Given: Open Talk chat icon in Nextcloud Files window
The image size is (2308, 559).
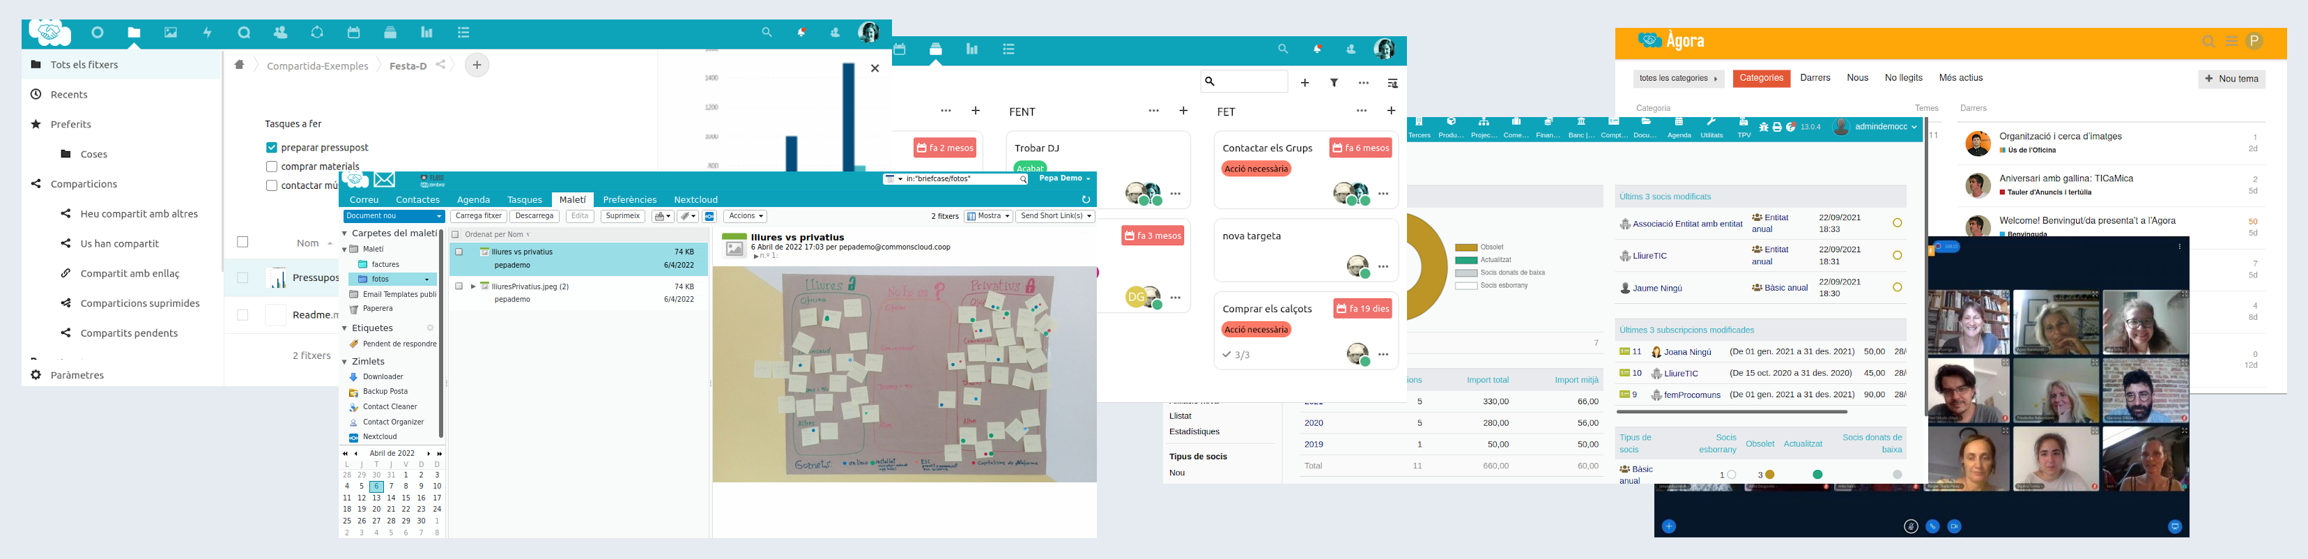Looking at the screenshot, I should [x=244, y=33].
